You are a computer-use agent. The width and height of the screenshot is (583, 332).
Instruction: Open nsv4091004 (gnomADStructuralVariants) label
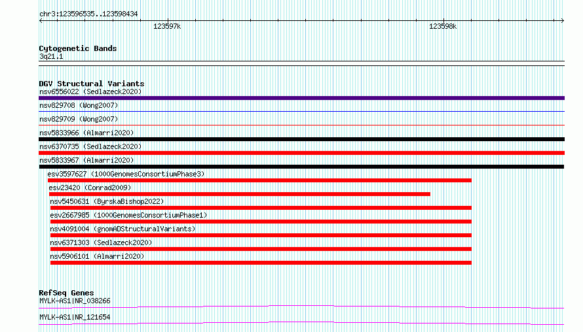(122, 229)
